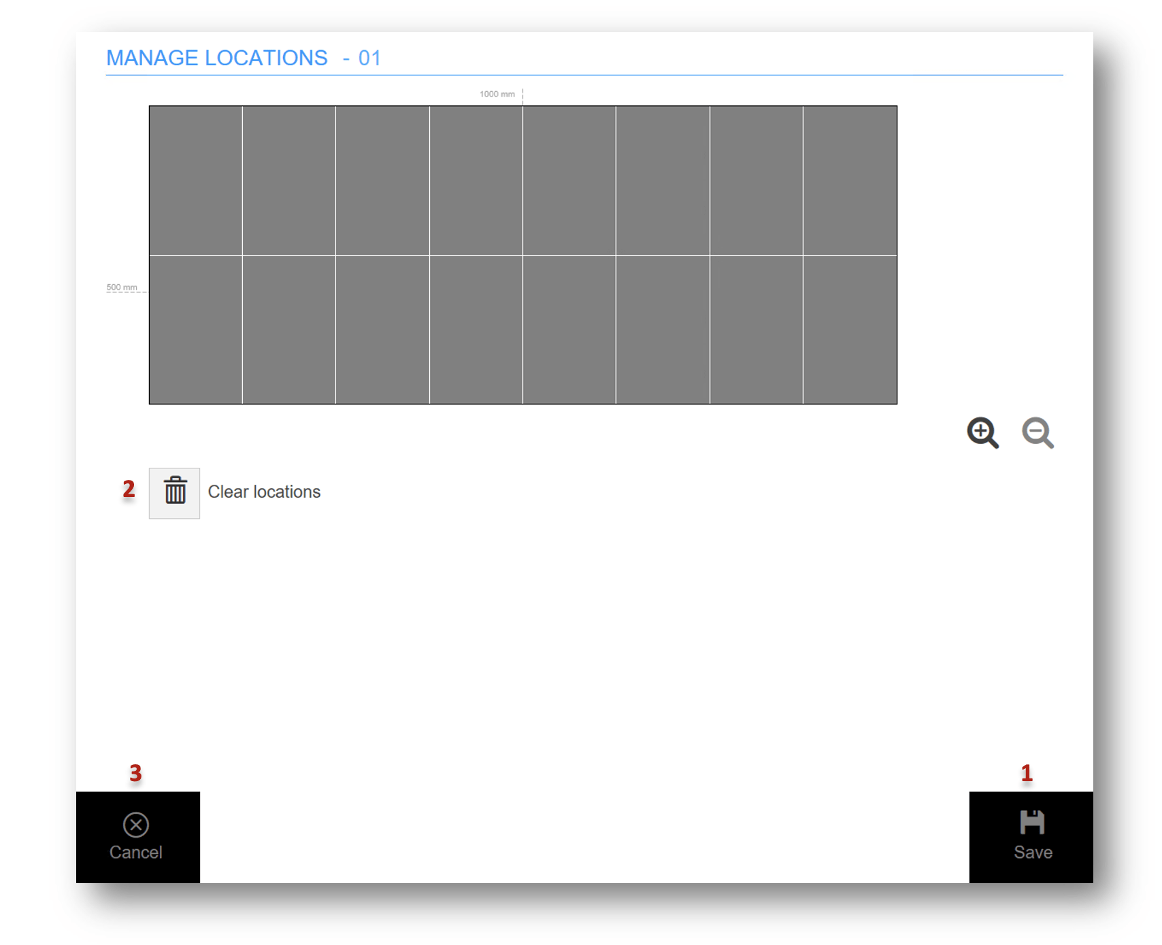The width and height of the screenshot is (1162, 945).
Task: Select the seventh cell in the top row
Action: (x=757, y=181)
